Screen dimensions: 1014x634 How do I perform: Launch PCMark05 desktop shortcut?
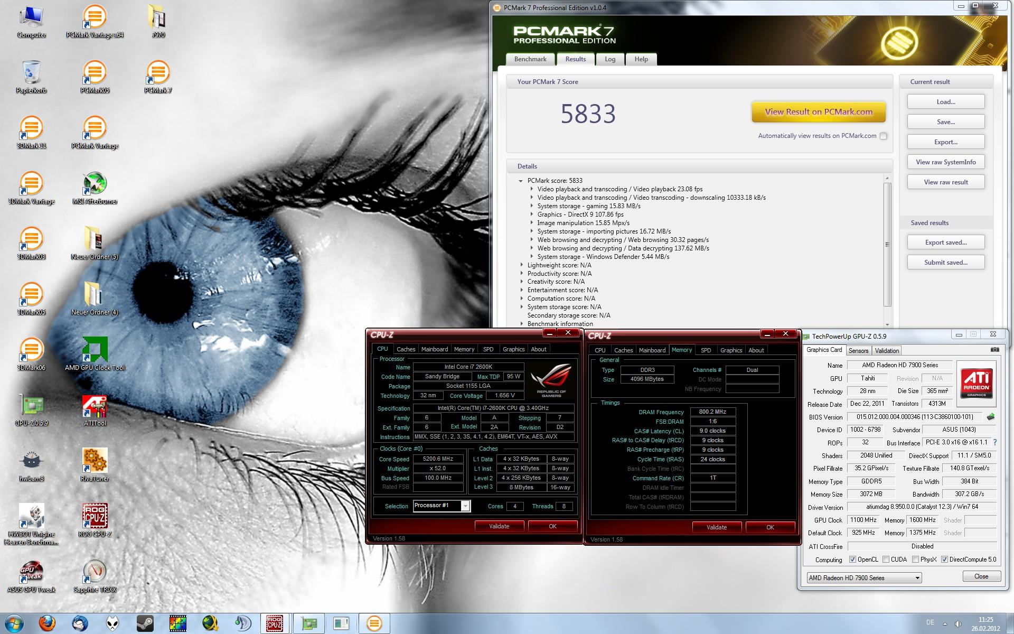(95, 78)
